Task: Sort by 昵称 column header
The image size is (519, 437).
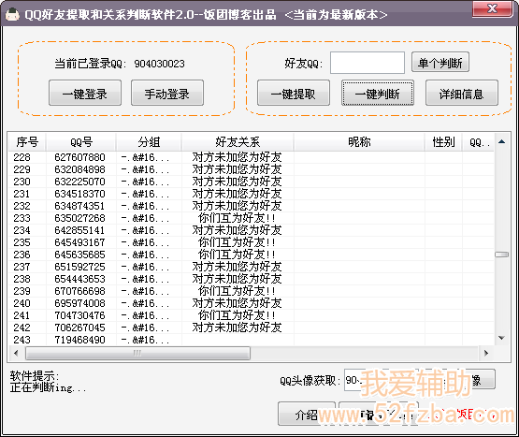Action: tap(359, 142)
